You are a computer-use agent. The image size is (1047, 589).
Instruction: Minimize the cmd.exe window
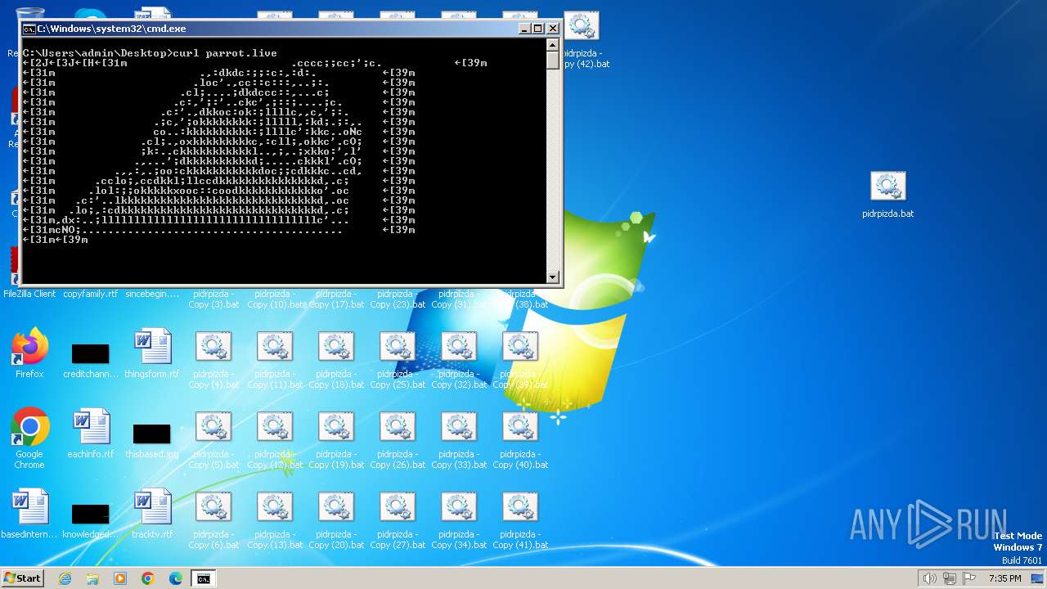pyautogui.click(x=523, y=29)
